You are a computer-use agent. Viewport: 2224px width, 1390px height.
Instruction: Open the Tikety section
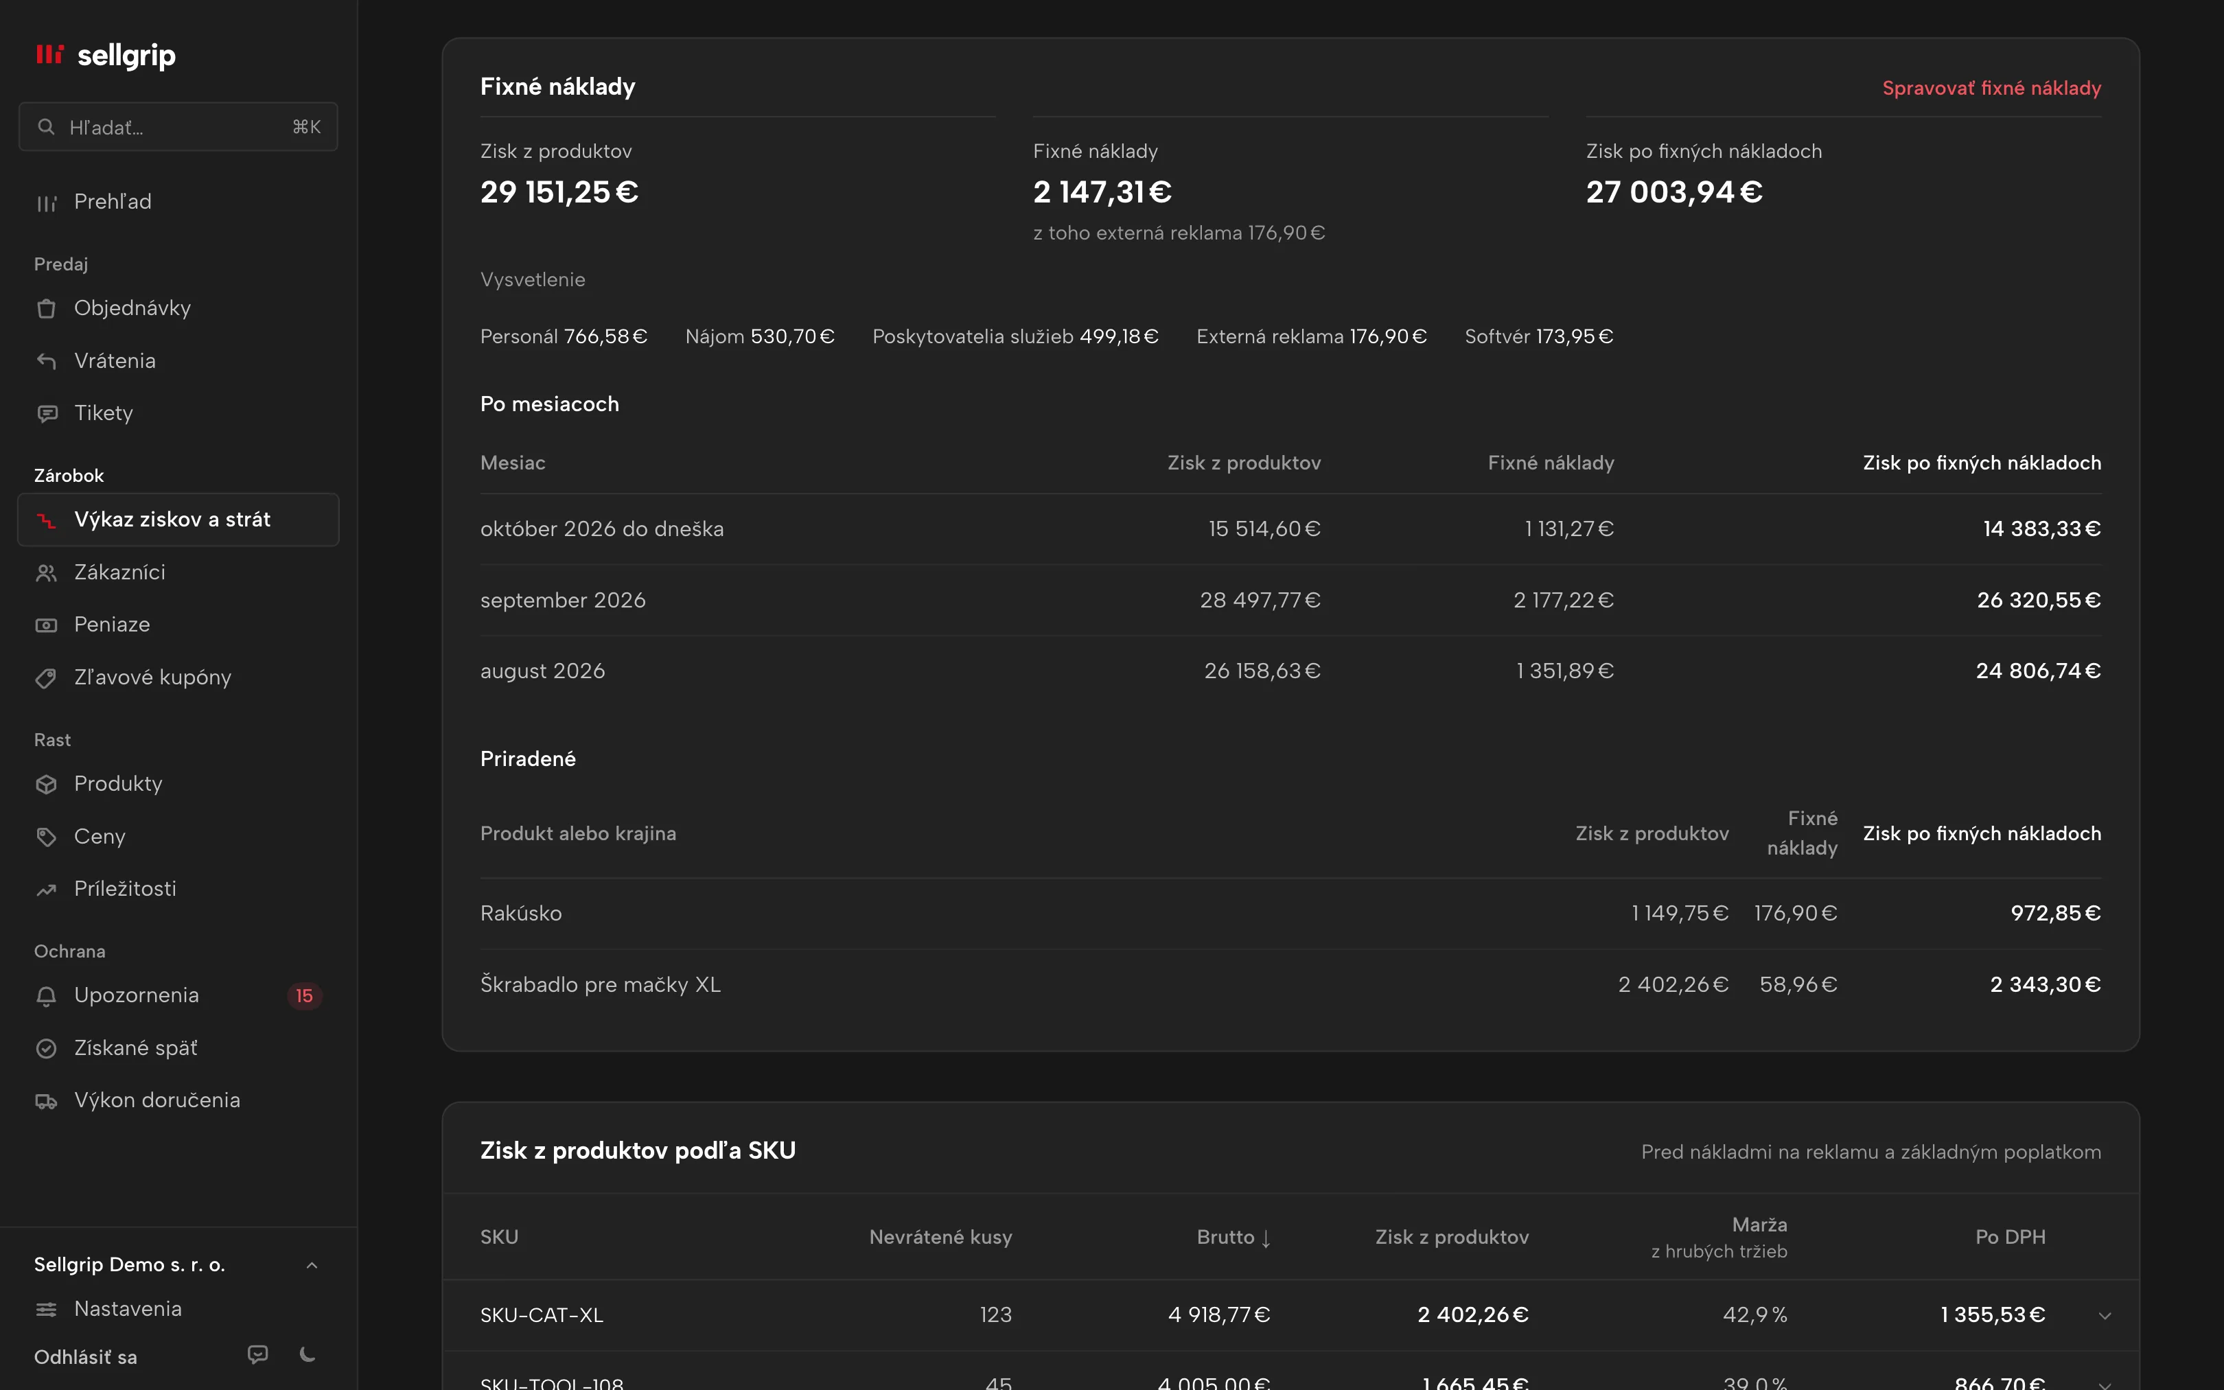[x=177, y=414]
